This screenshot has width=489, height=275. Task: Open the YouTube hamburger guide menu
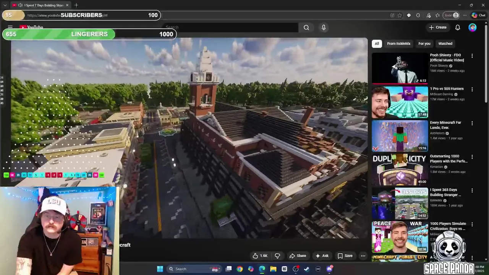tap(10, 27)
